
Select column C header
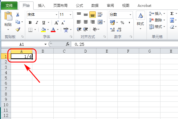click(64, 51)
